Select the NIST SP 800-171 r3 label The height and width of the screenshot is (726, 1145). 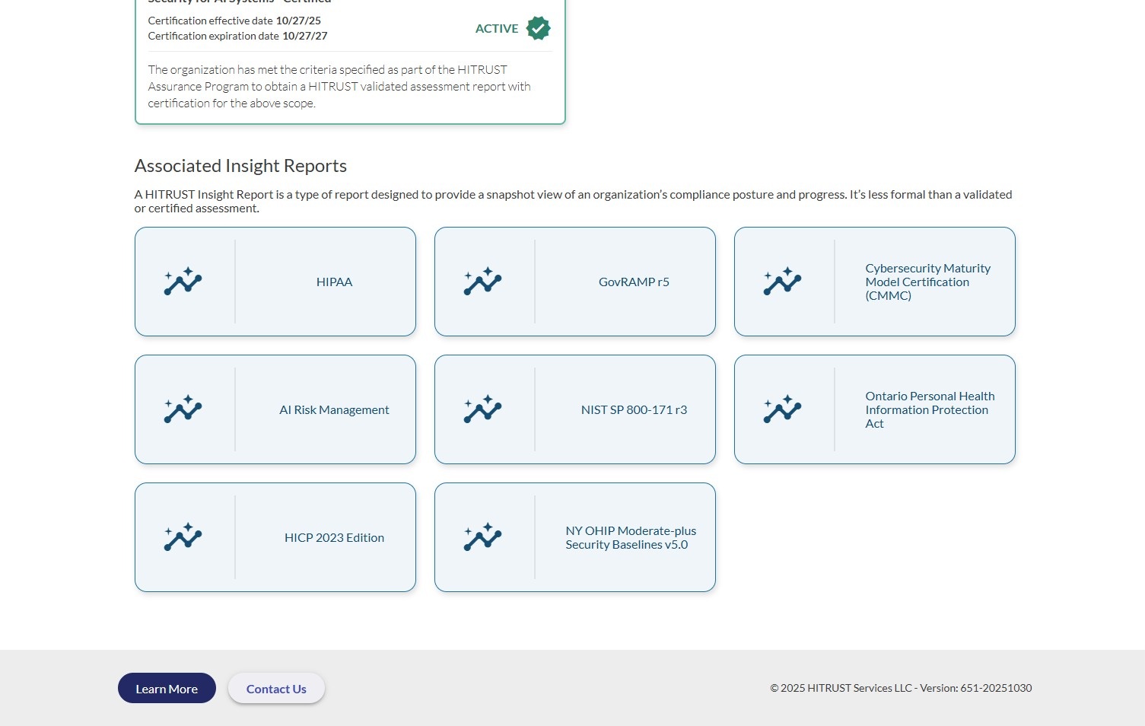coord(634,410)
